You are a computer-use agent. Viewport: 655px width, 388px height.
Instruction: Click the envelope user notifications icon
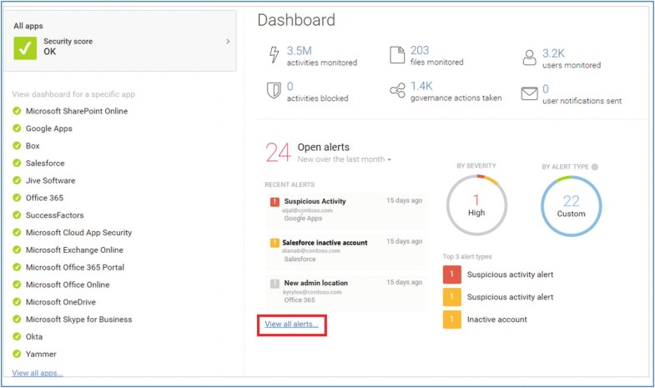pos(529,93)
